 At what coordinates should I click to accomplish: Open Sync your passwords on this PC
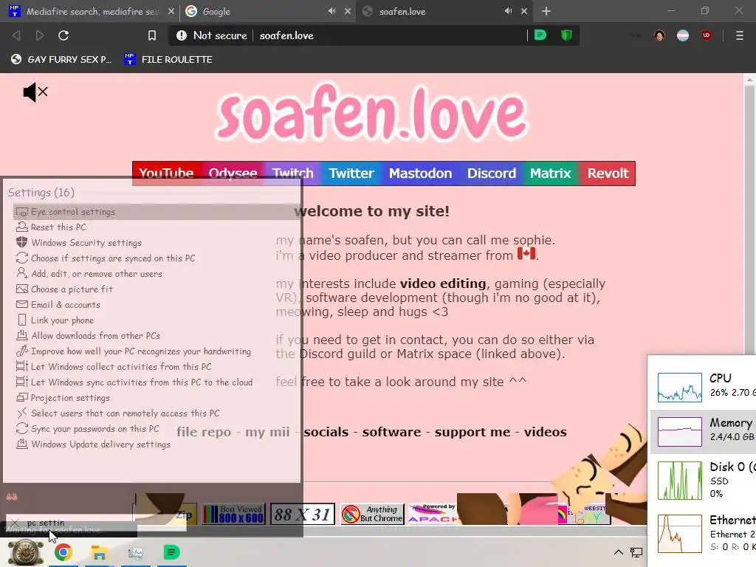coord(157,429)
